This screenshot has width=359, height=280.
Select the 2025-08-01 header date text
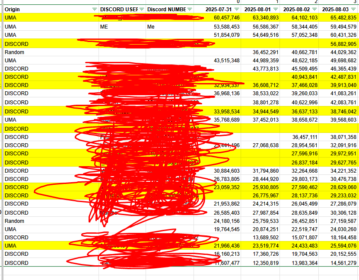(x=257, y=10)
